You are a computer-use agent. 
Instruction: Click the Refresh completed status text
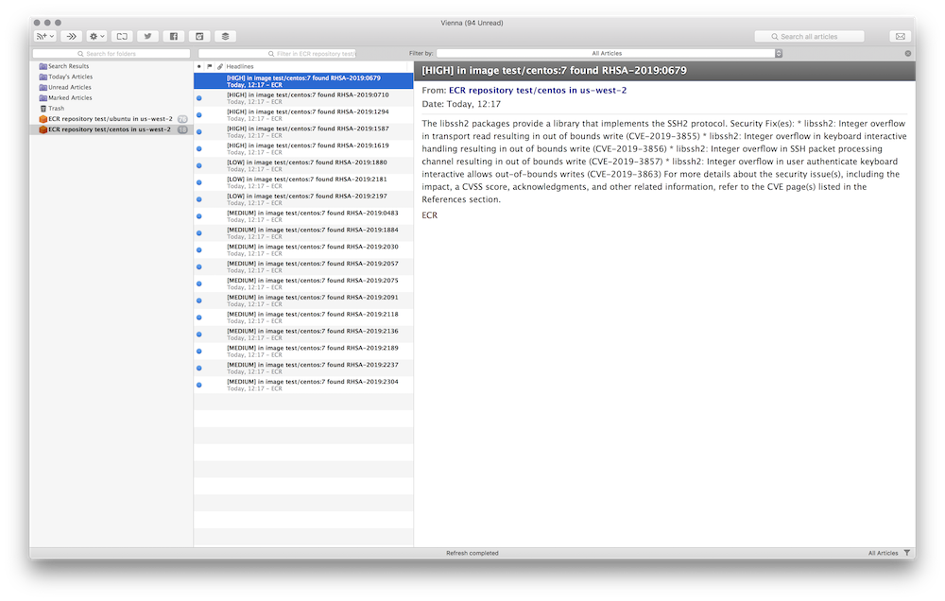(472, 553)
